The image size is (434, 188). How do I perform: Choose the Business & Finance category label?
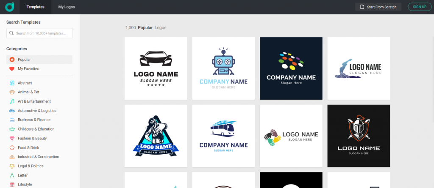click(x=34, y=120)
